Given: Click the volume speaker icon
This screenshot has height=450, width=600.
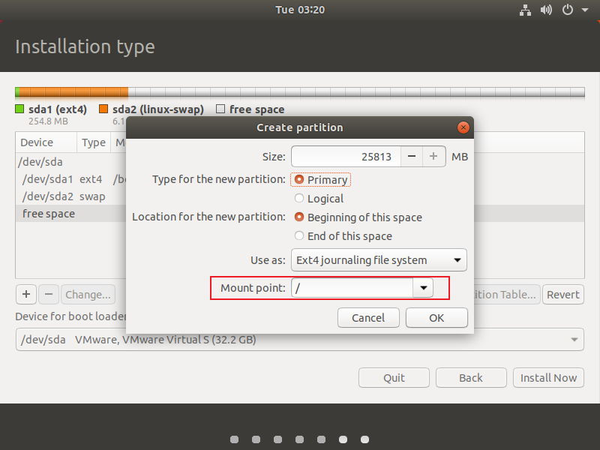Looking at the screenshot, I should tap(546, 10).
